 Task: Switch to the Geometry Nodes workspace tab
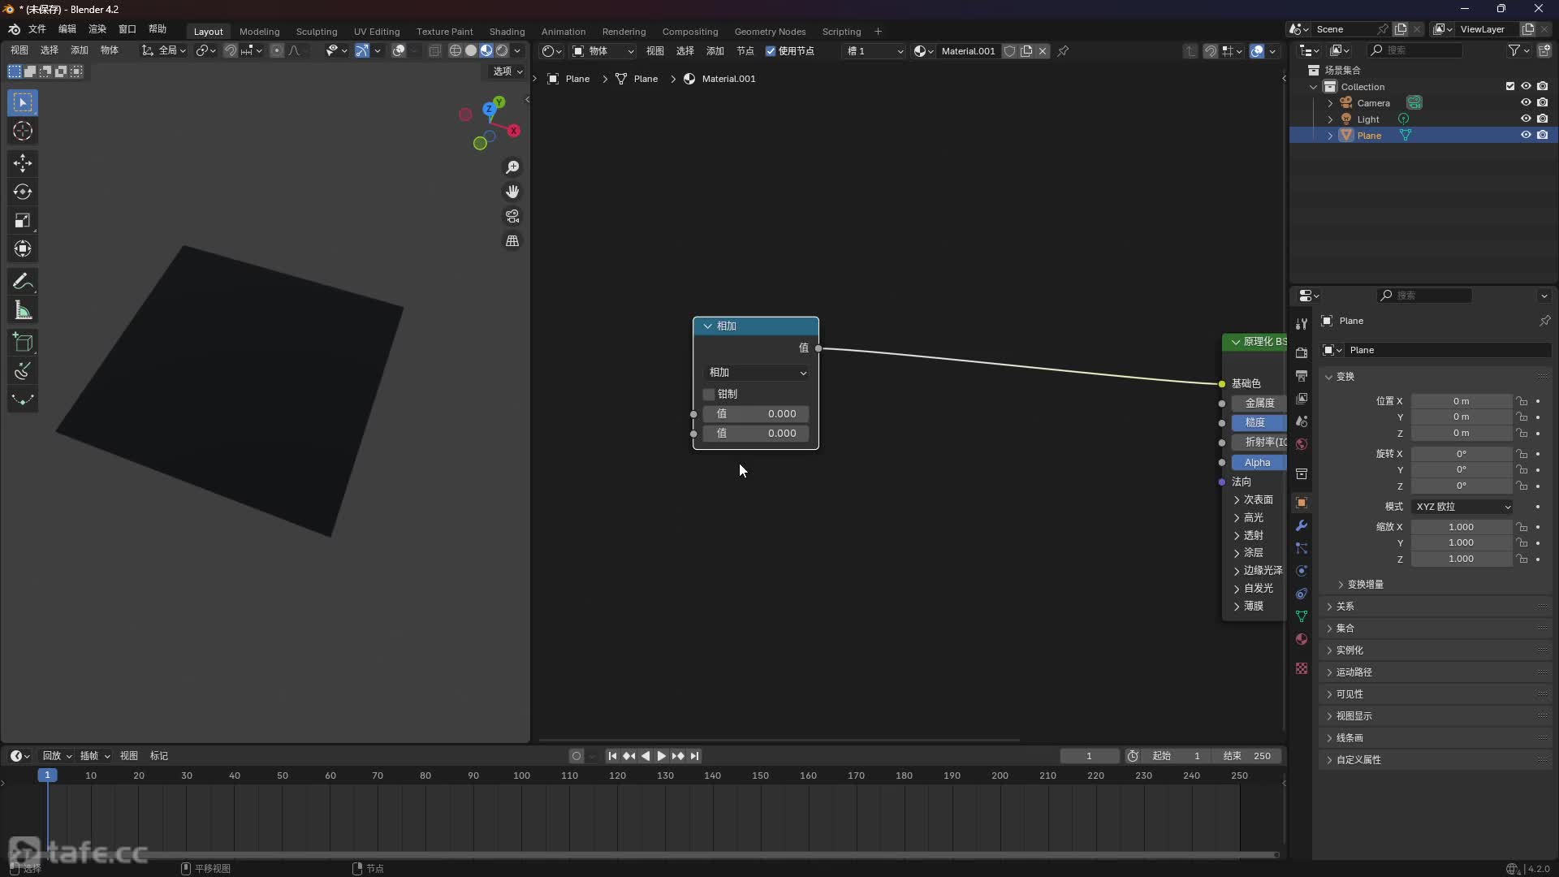770,32
